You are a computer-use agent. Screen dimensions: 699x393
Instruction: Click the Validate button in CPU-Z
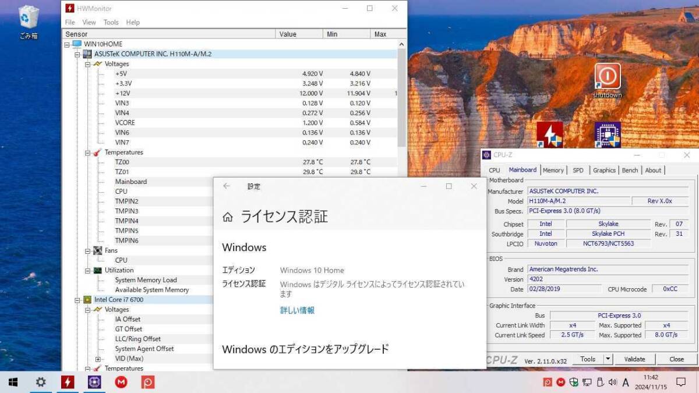[634, 359]
